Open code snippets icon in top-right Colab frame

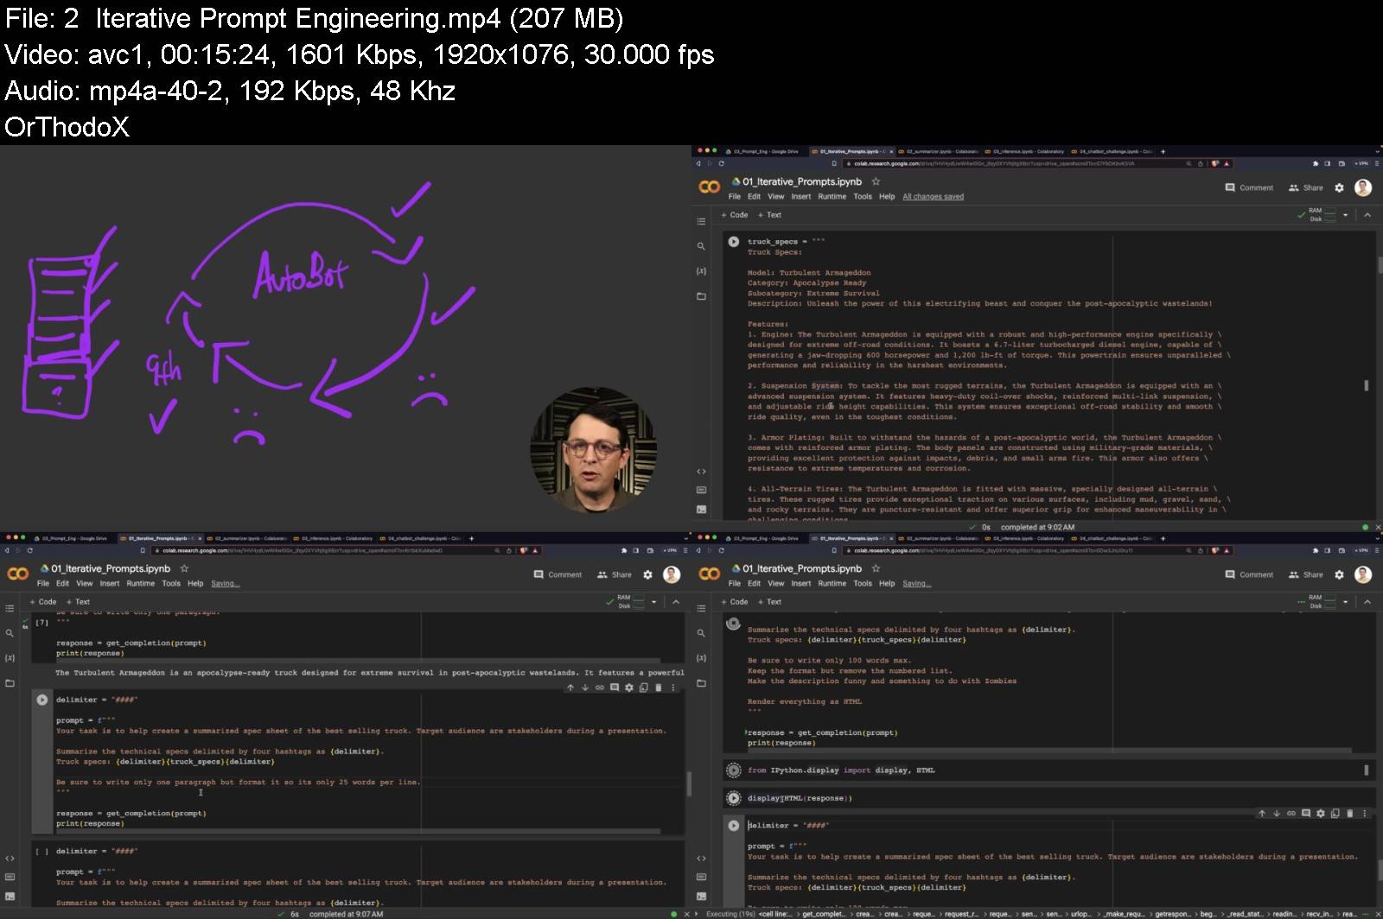tap(701, 472)
